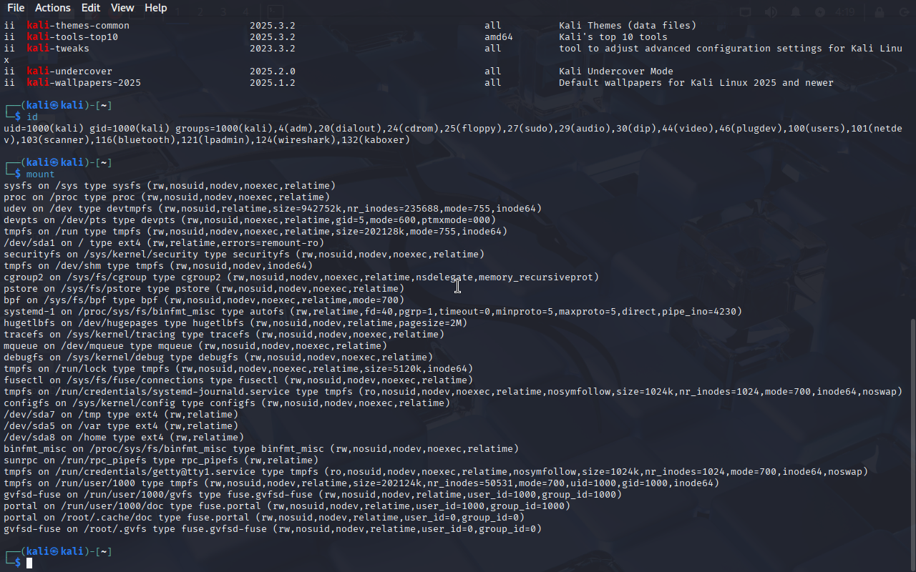Open the Edit menu
916x572 pixels.
point(91,8)
